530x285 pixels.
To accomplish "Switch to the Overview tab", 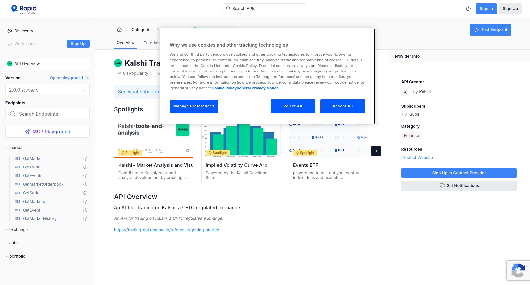I will tap(126, 43).
